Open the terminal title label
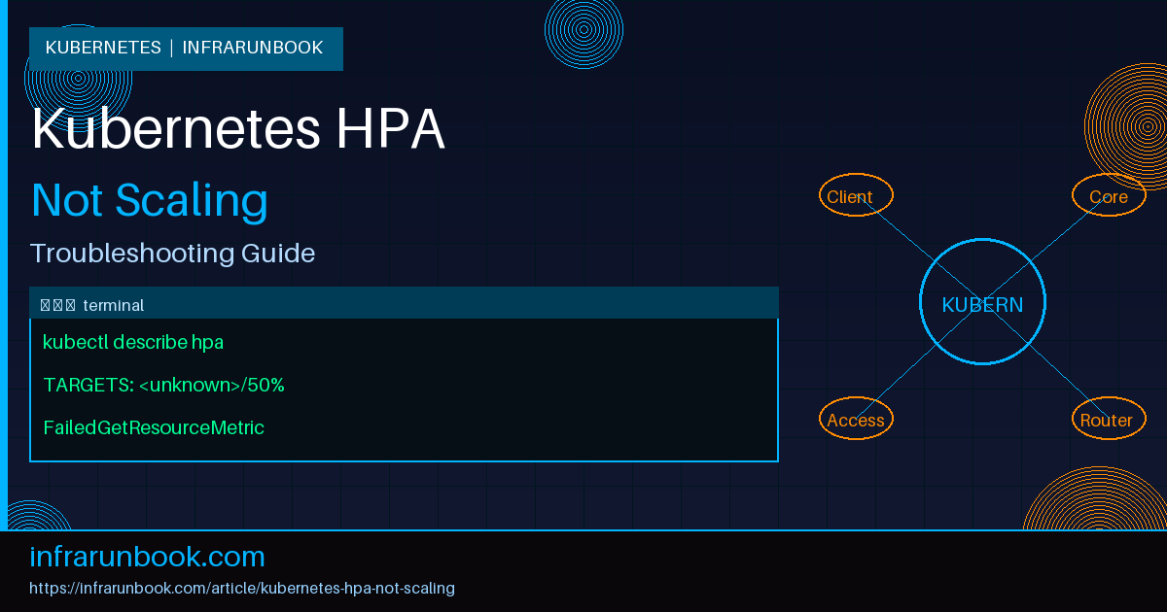Viewport: 1167px width, 612px height. 115,304
